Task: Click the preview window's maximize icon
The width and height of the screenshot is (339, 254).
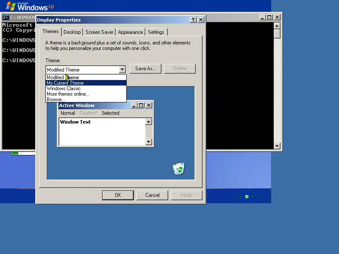Action: pos(141,105)
